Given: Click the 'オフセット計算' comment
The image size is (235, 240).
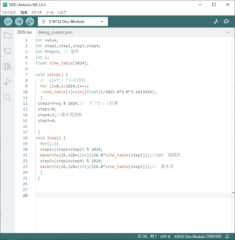Looking at the screenshot, I should 103,103.
